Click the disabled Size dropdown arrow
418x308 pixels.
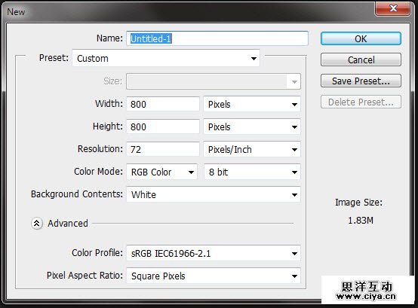(x=294, y=81)
